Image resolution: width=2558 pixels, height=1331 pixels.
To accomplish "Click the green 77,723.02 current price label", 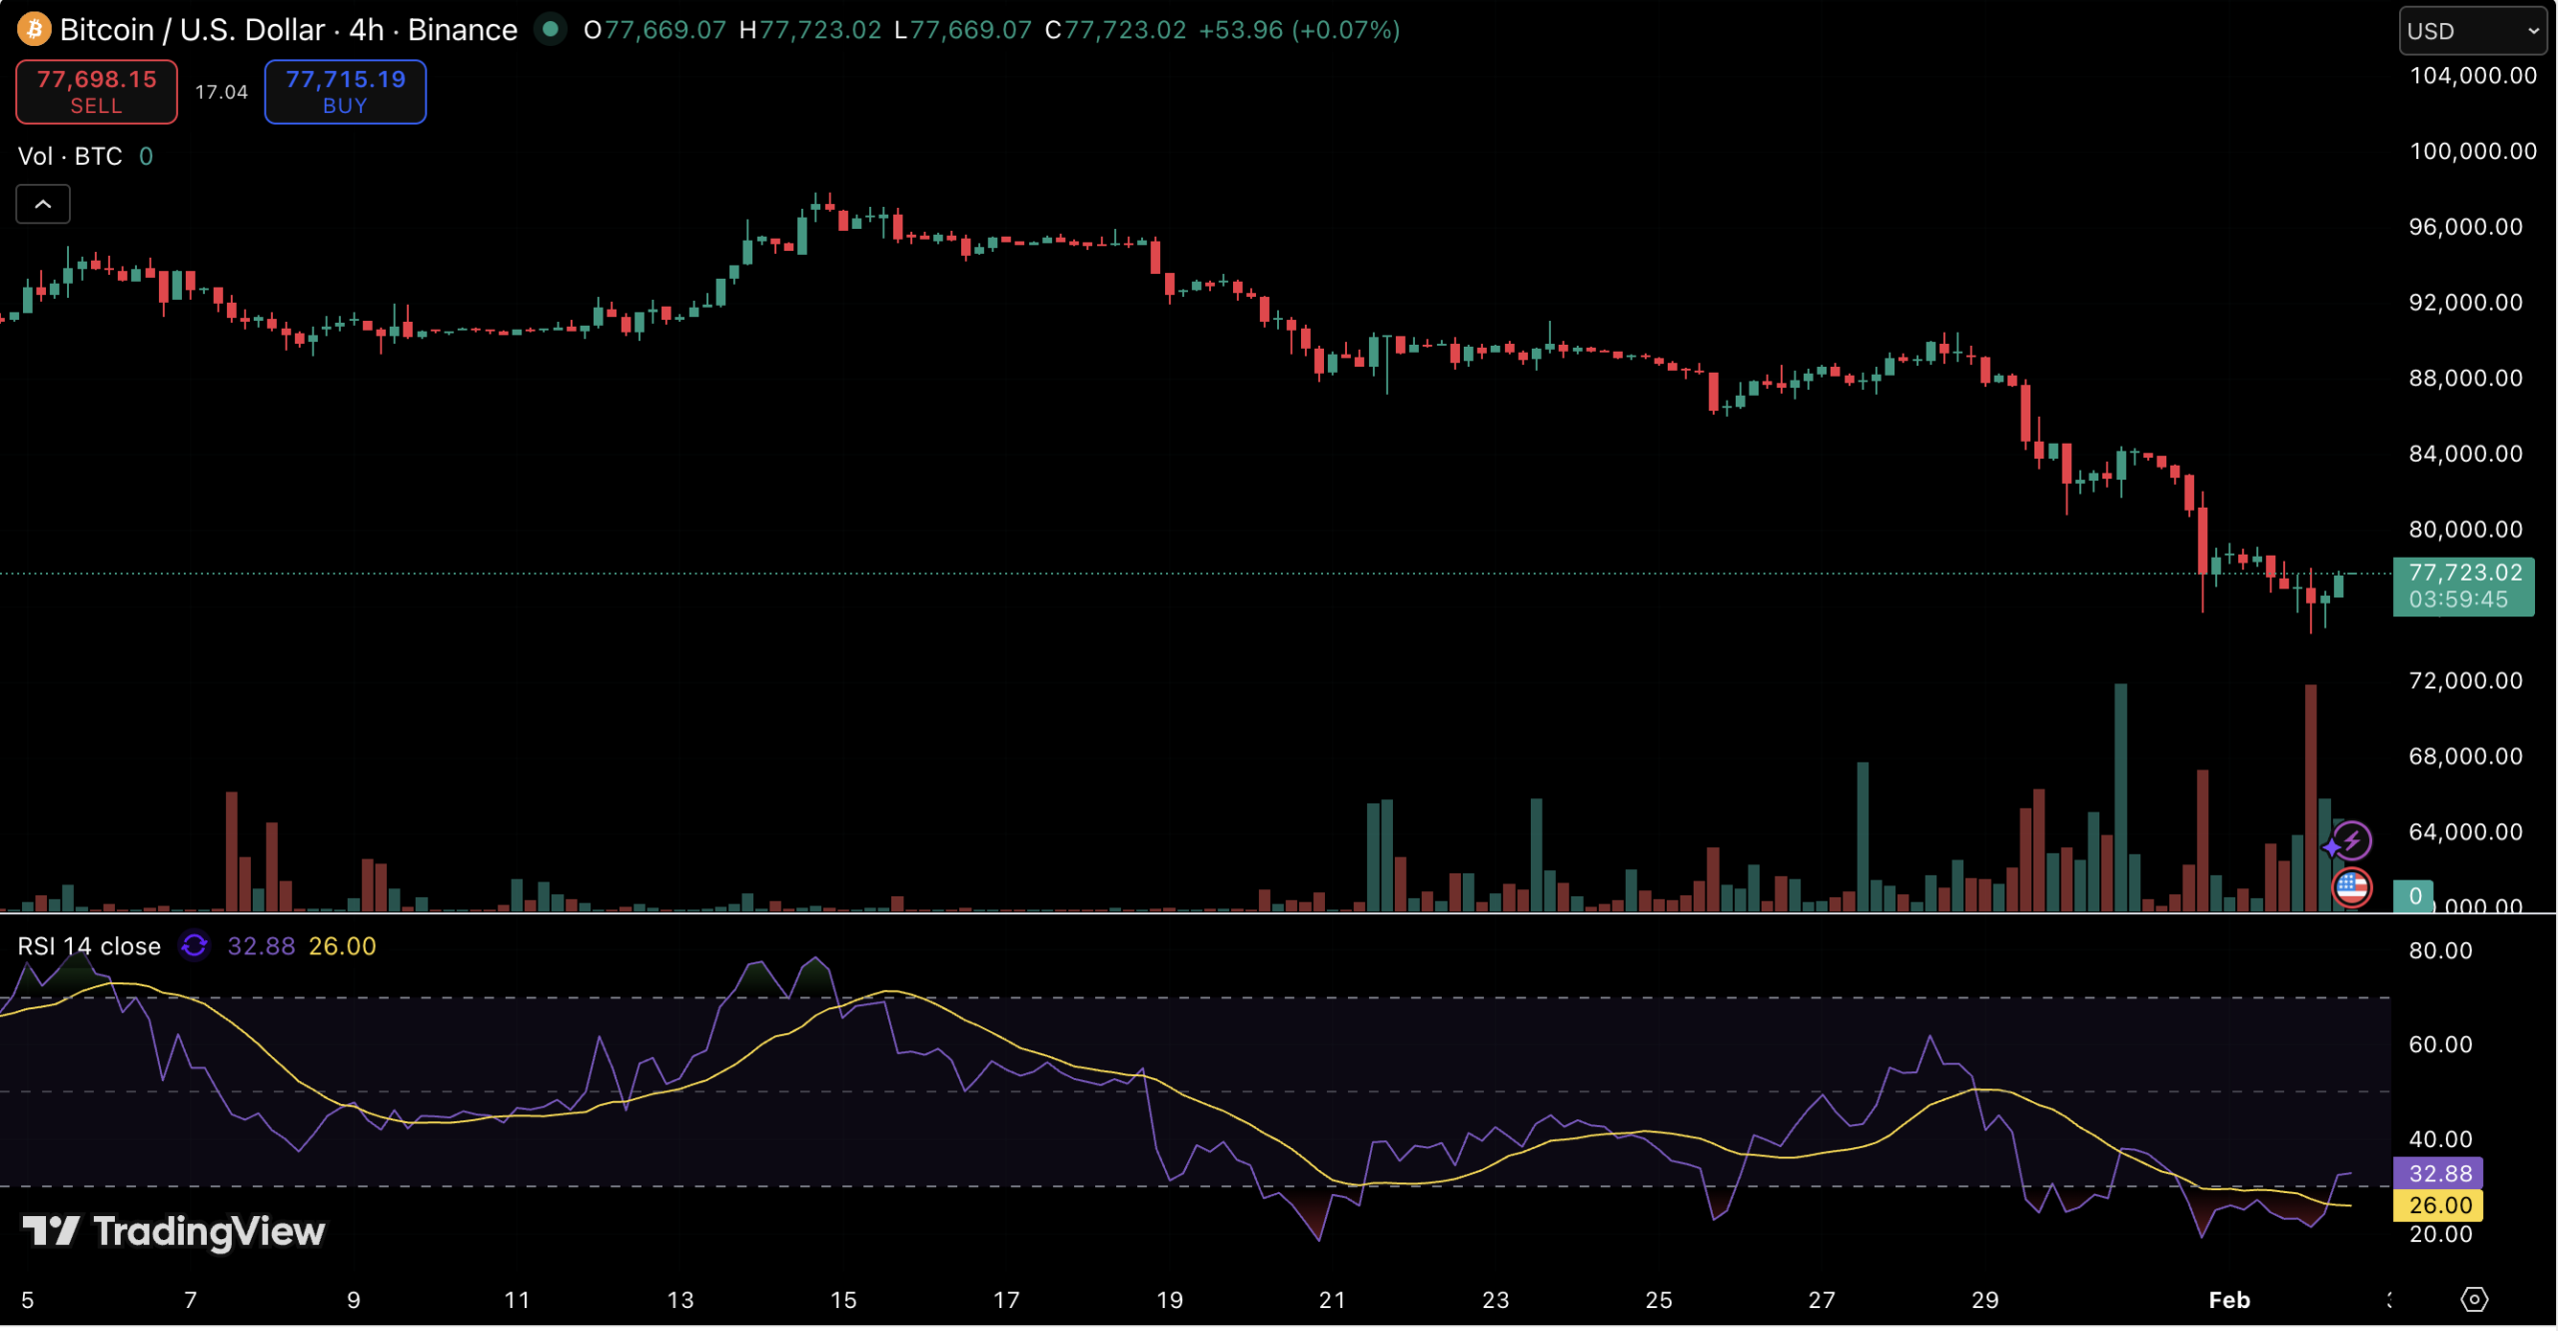I will pyautogui.click(x=2463, y=574).
